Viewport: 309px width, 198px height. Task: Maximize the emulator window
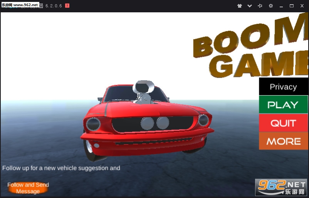tap(292, 6)
